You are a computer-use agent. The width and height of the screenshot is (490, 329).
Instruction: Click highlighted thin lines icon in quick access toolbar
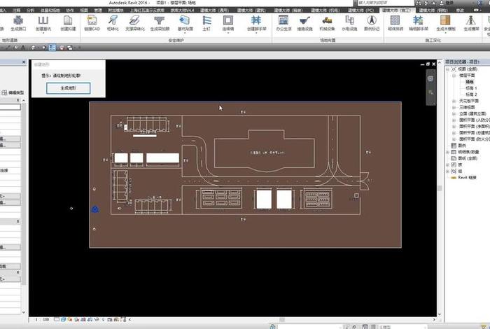coord(52,48)
